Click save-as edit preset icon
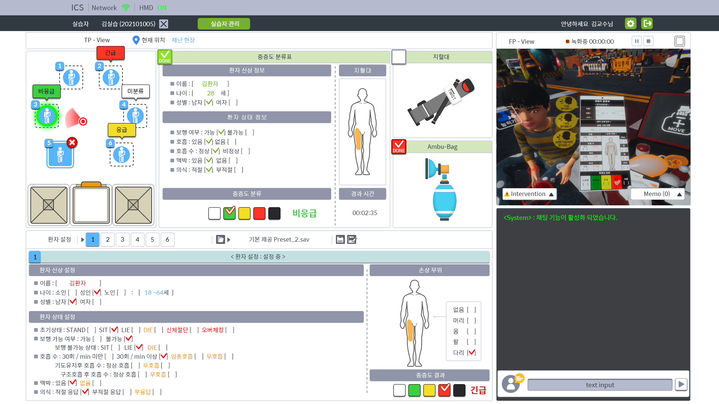This screenshot has height=404, width=719. pyautogui.click(x=352, y=239)
